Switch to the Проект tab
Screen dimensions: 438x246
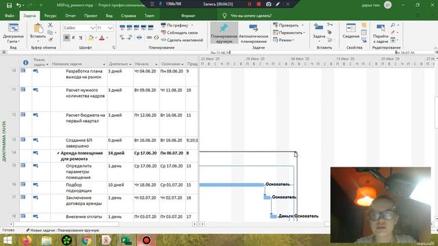coord(91,16)
